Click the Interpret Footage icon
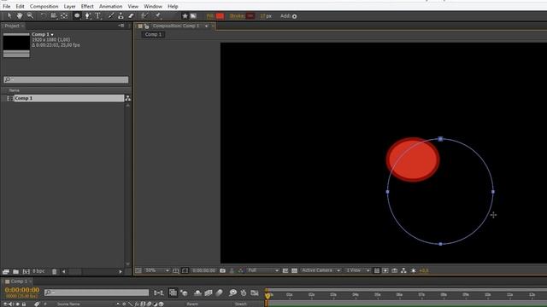The height and width of the screenshot is (307, 547). point(6,271)
